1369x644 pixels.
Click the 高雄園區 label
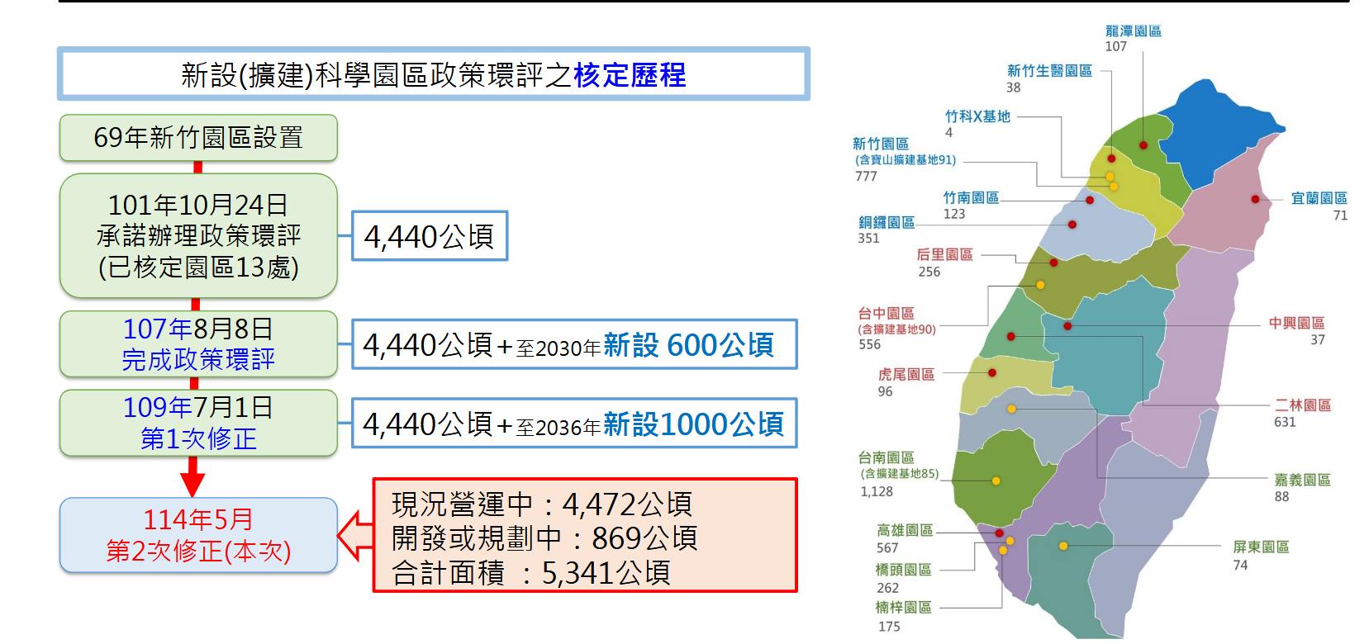click(x=905, y=531)
